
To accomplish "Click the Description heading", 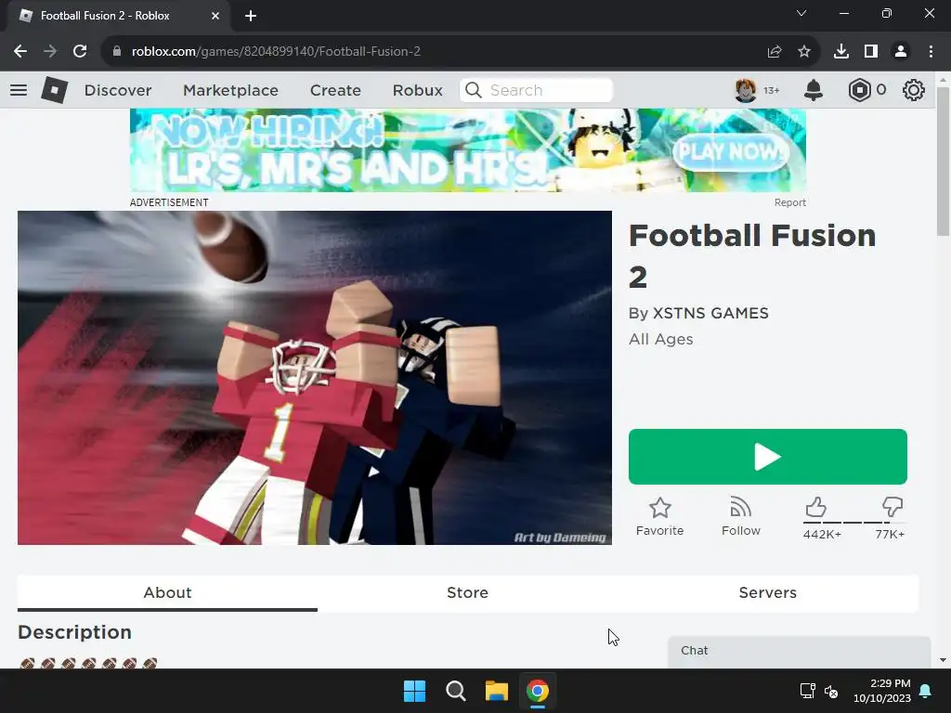I will 74,632.
